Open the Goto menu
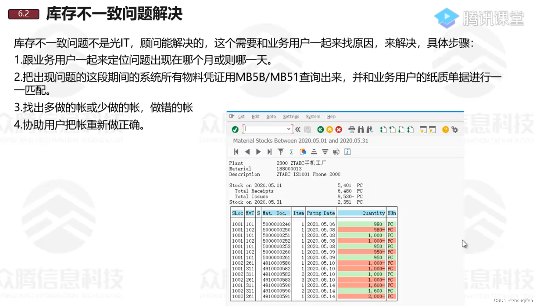The image size is (538, 306). (x=271, y=116)
